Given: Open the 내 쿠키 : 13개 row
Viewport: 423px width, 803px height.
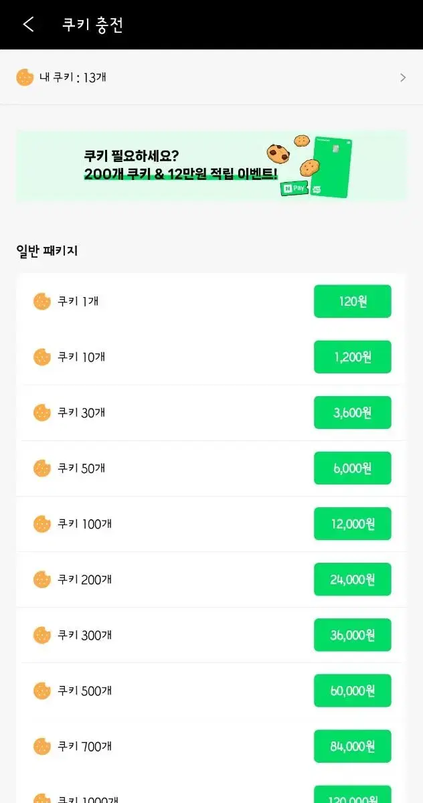Looking at the screenshot, I should pyautogui.click(x=211, y=78).
